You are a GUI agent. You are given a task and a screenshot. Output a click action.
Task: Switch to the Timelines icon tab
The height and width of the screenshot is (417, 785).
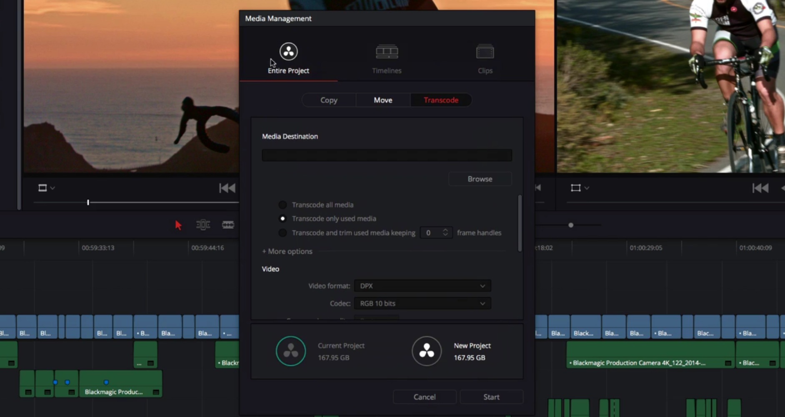(387, 52)
